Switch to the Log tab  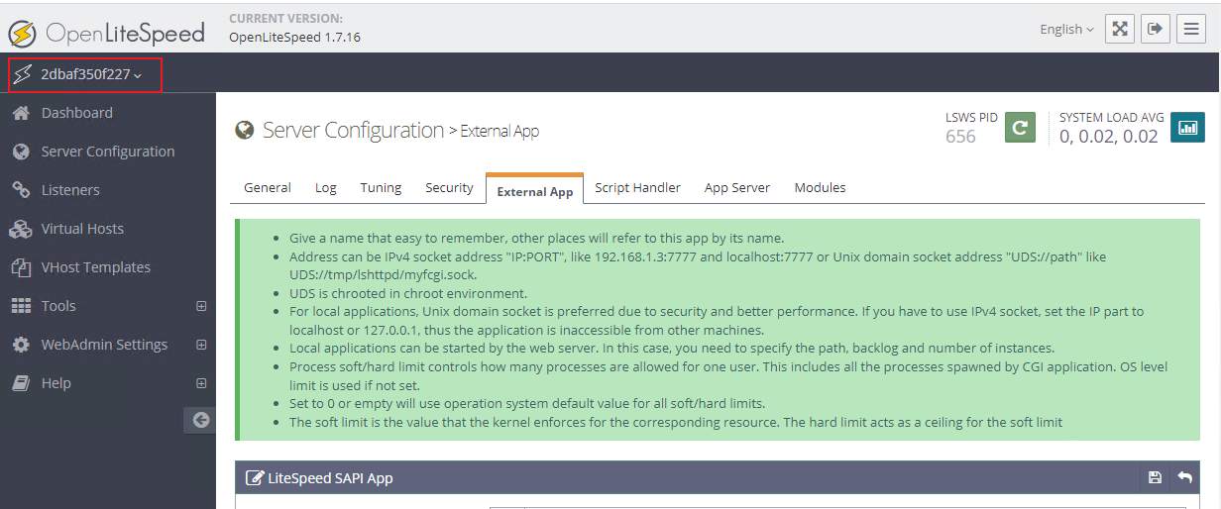click(x=326, y=187)
